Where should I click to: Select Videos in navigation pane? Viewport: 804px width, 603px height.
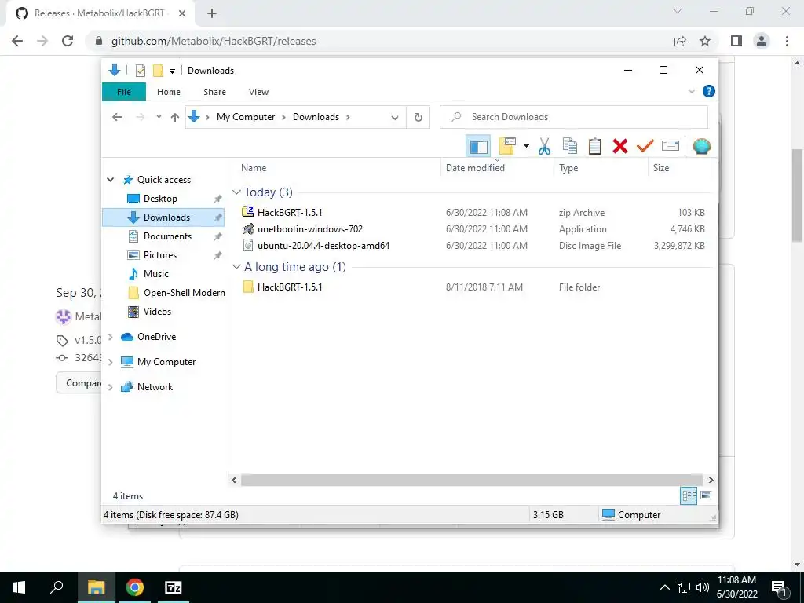point(157,312)
